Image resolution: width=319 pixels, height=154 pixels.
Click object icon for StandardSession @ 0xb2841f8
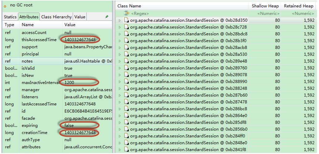tap(126, 150)
